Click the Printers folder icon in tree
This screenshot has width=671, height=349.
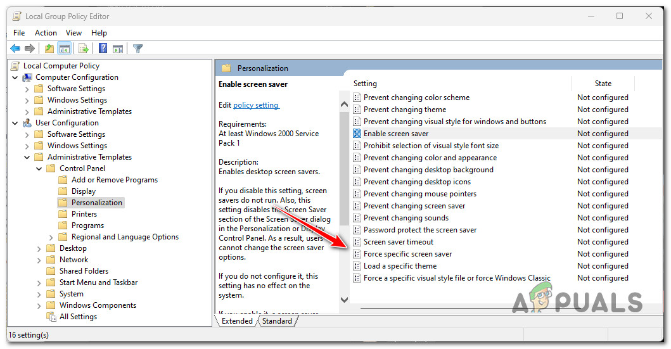63,214
